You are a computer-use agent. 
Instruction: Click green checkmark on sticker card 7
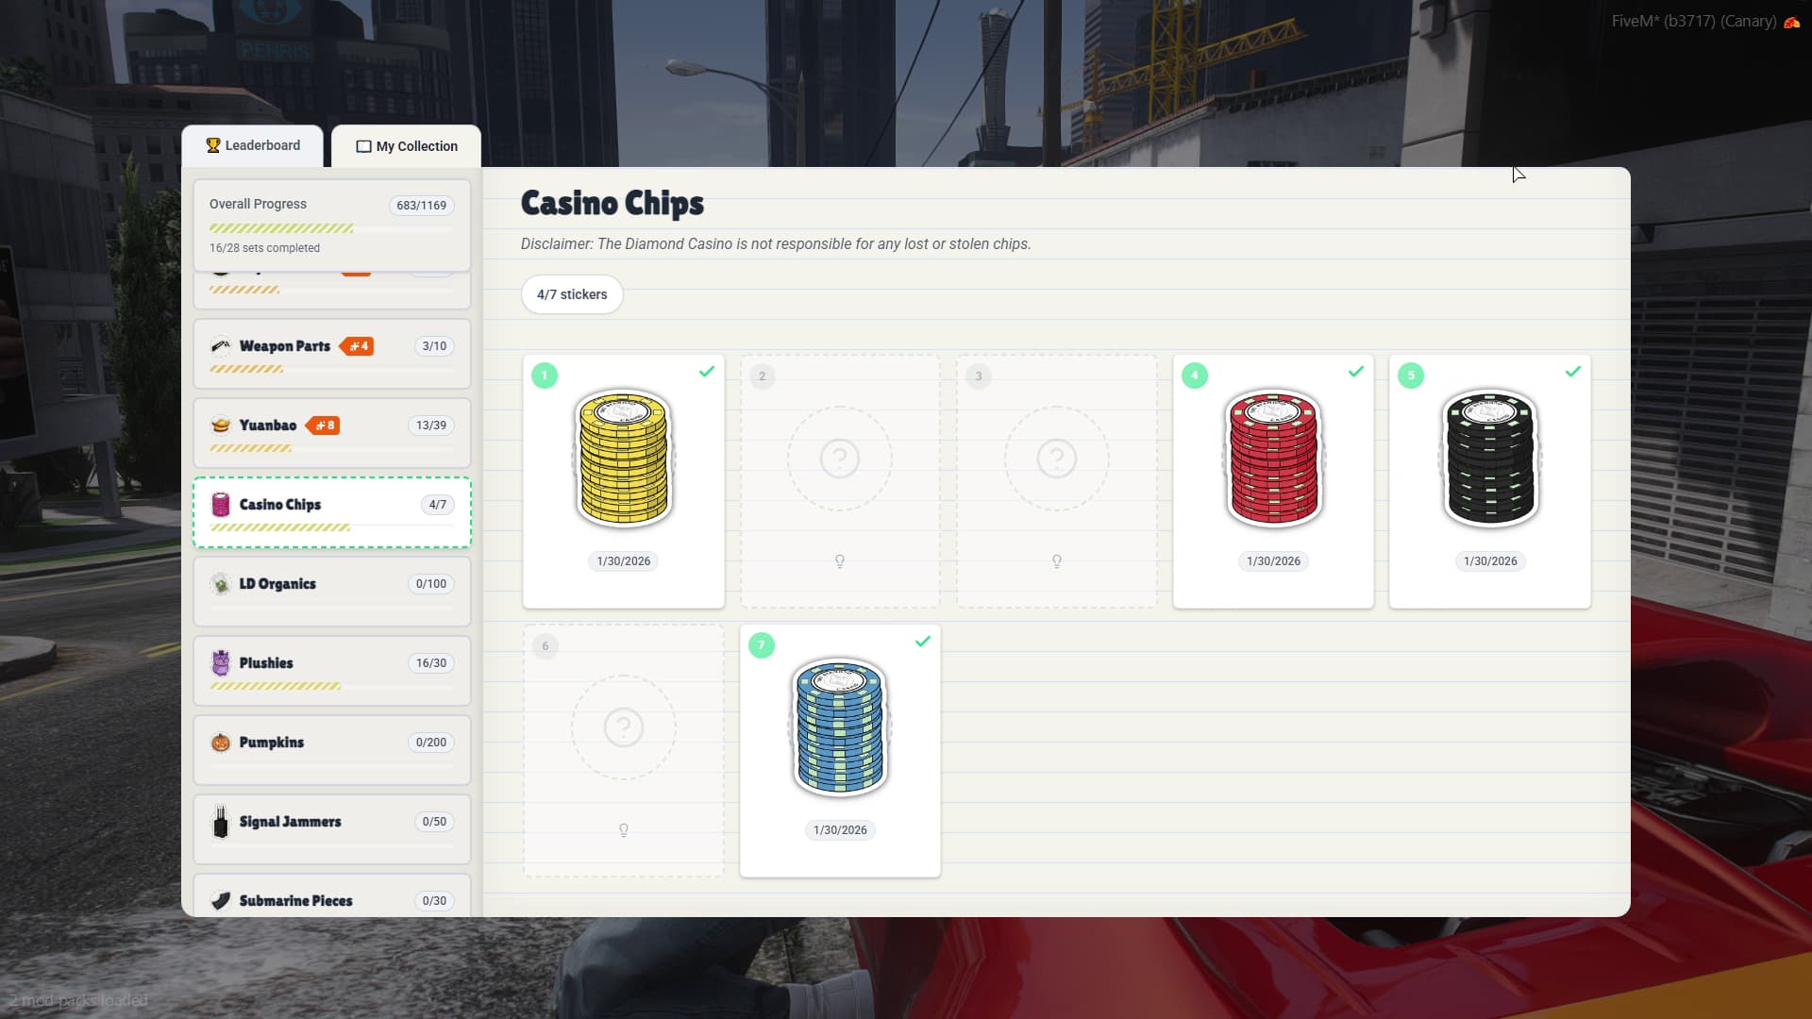923,642
